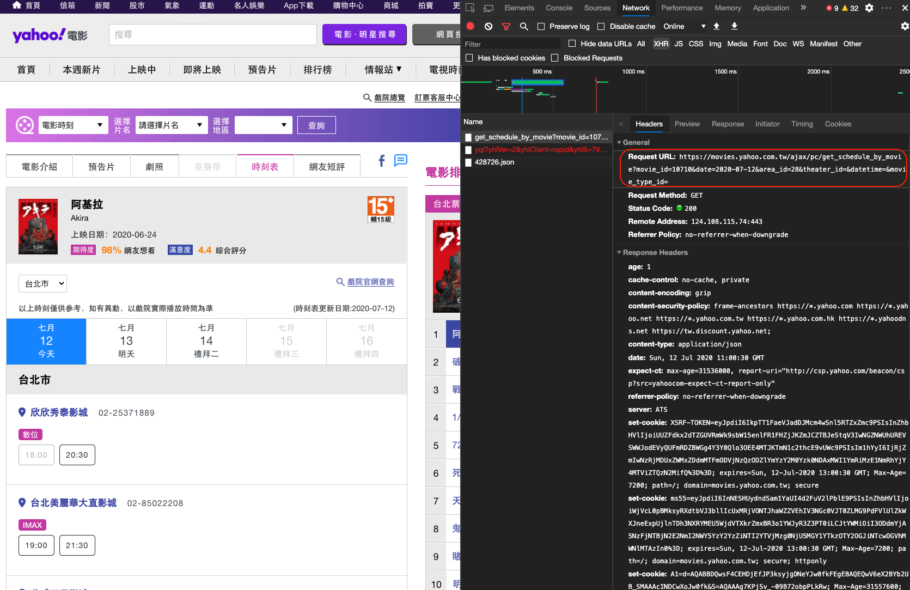The image size is (910, 590).
Task: Select showtime 19:00 at 美麗華大直影城
Action: (x=36, y=545)
